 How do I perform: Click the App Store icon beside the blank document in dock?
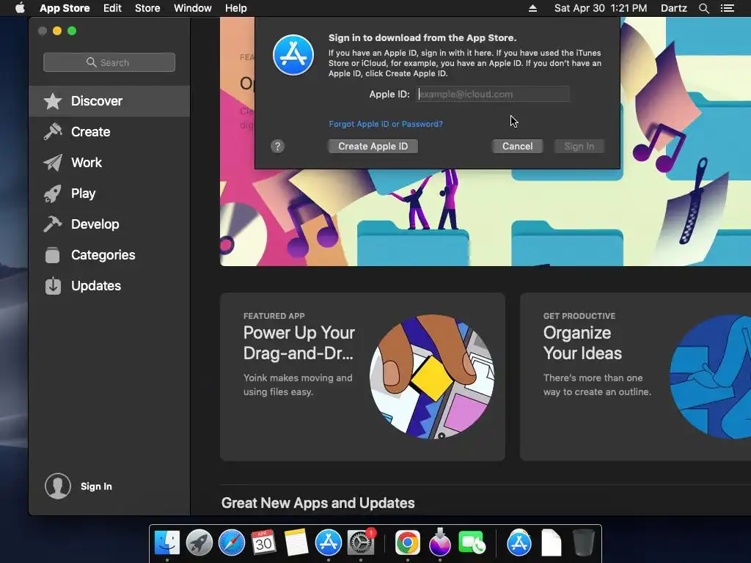click(519, 543)
